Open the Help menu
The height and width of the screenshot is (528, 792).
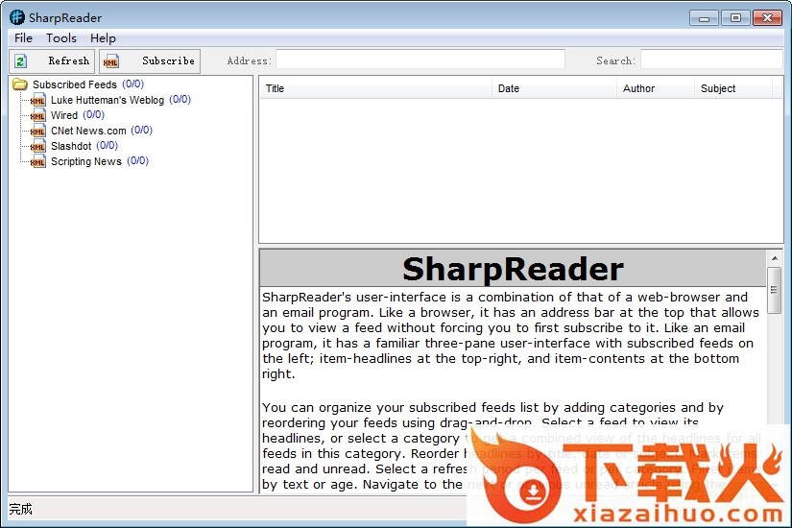(x=103, y=37)
